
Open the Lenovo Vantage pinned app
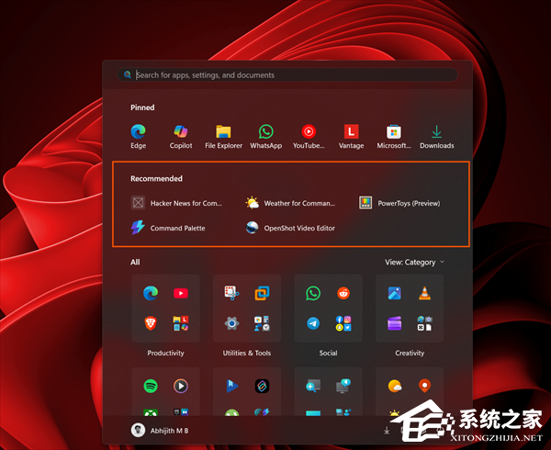pyautogui.click(x=351, y=136)
